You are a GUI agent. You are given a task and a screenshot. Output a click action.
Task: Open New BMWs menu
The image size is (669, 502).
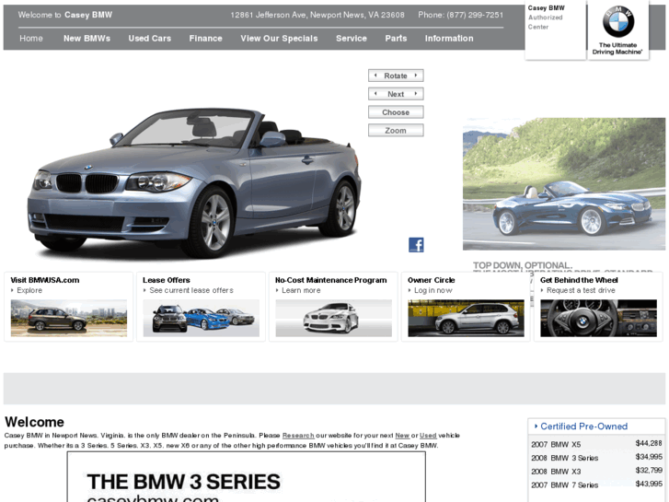(87, 39)
